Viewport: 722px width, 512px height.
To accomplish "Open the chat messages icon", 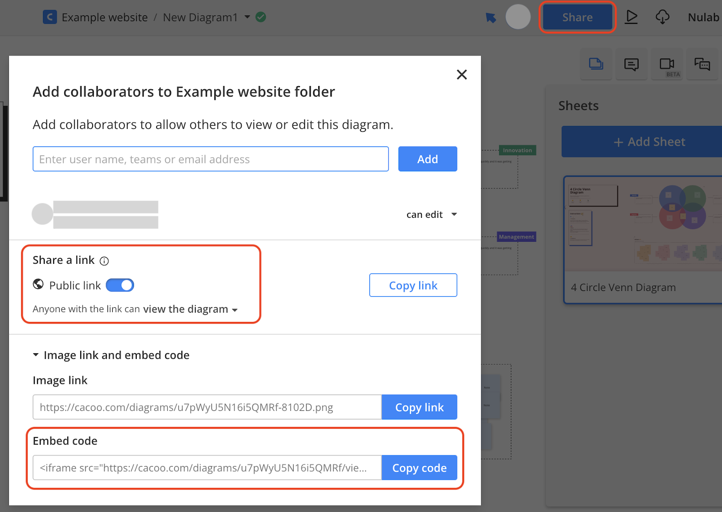I will tap(702, 64).
